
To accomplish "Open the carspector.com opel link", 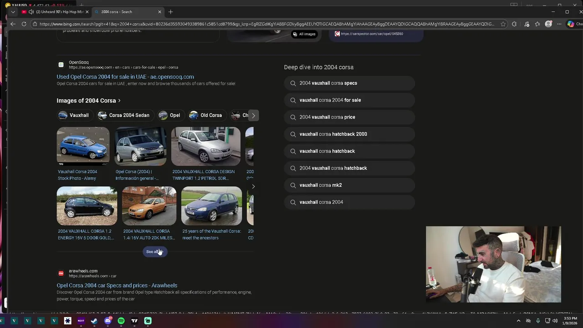I will point(372,34).
